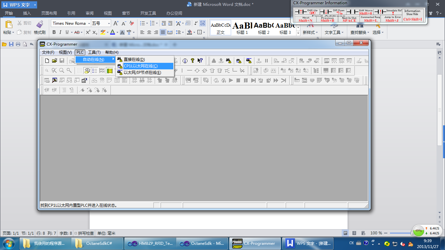Toggle the 拼写检查 checkbox in status bar

pos(76,233)
